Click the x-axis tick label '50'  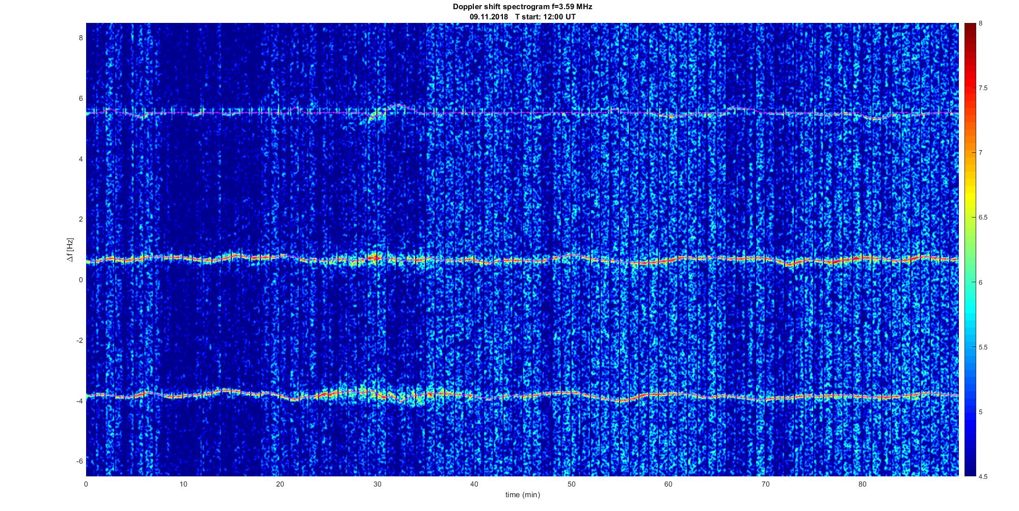(571, 484)
